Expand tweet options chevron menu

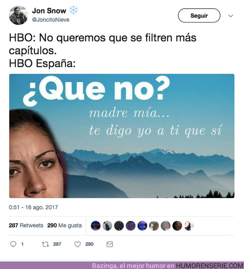tap(230, 16)
